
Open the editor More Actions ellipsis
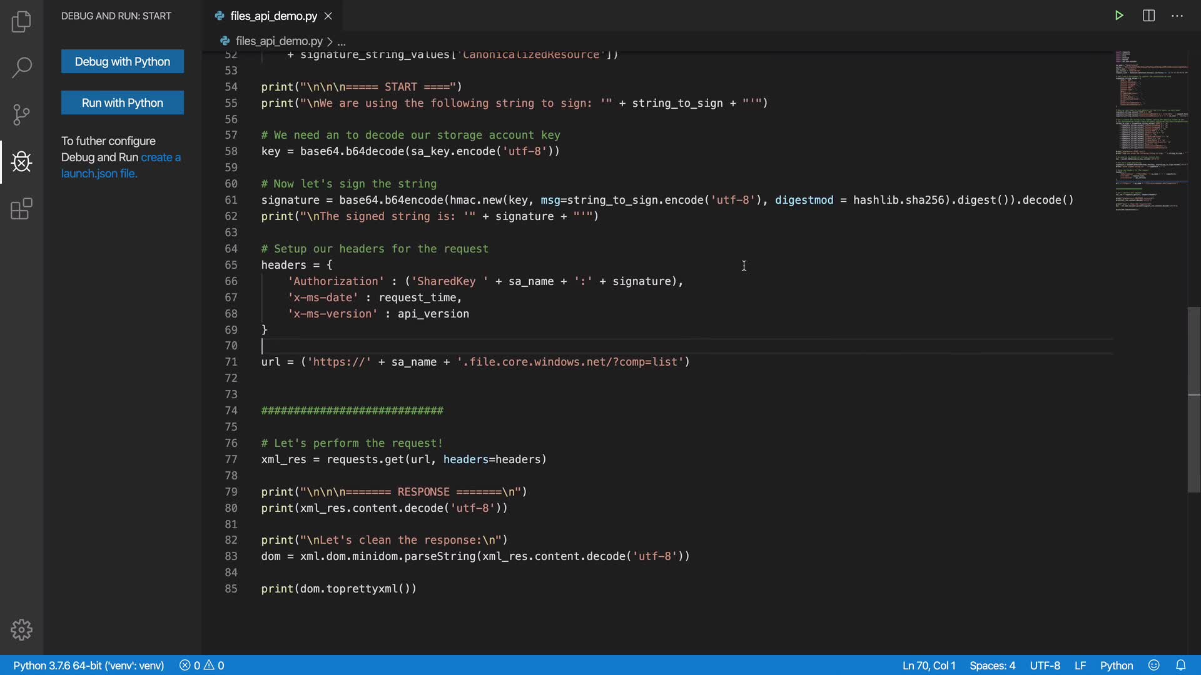1177,16
